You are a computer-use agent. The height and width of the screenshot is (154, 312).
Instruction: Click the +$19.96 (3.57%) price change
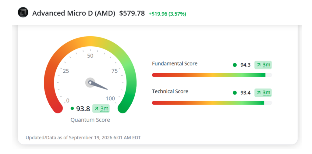pyautogui.click(x=167, y=14)
